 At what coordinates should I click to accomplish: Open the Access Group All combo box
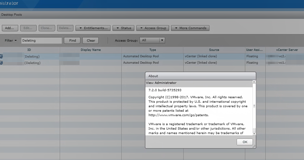point(152,40)
